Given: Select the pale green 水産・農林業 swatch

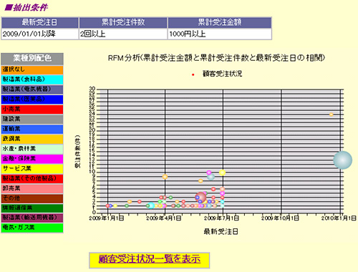Looking at the screenshot, I should (x=32, y=149).
